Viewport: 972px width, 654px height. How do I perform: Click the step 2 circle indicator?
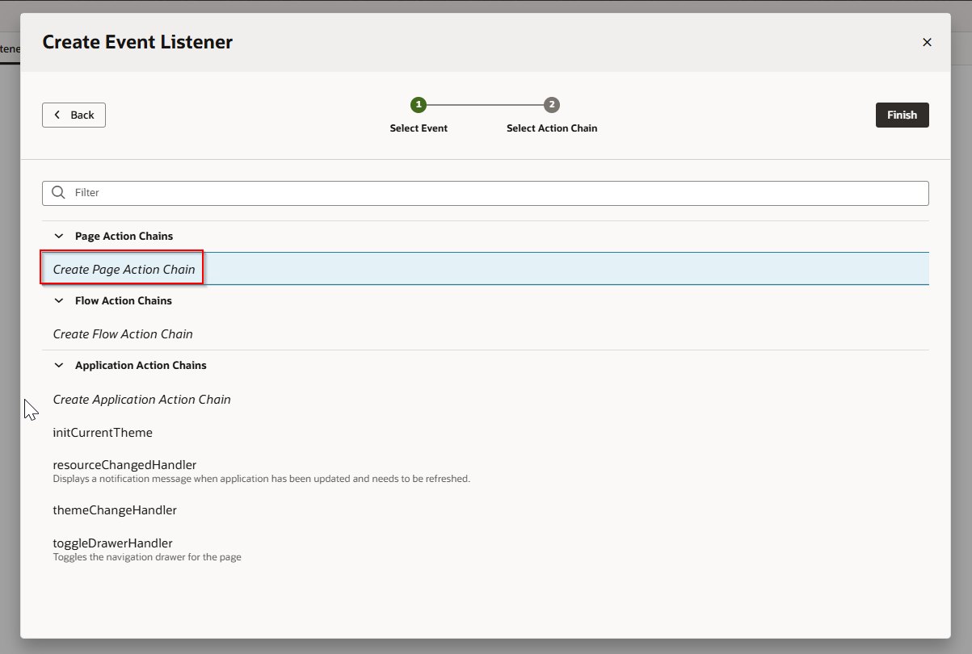tap(552, 105)
